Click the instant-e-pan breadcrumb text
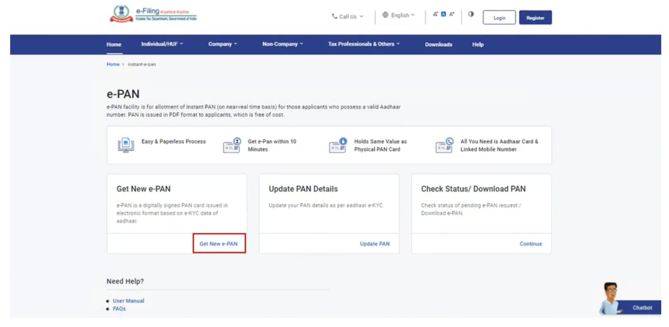Viewport: 669px width, 327px height. (x=142, y=64)
